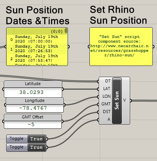Click the lower Toggle label
Image resolution: width=157 pixels, height=161 pixels.
[17, 147]
